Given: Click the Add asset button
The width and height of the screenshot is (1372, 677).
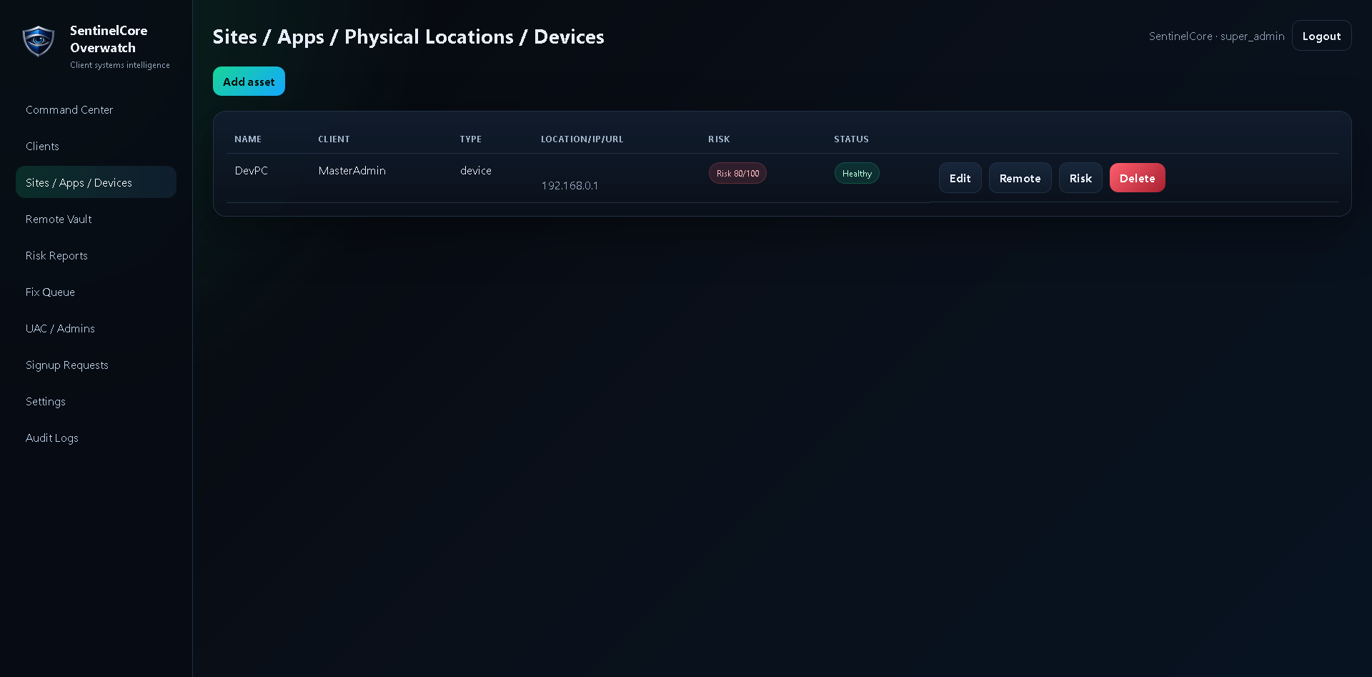Looking at the screenshot, I should [249, 81].
